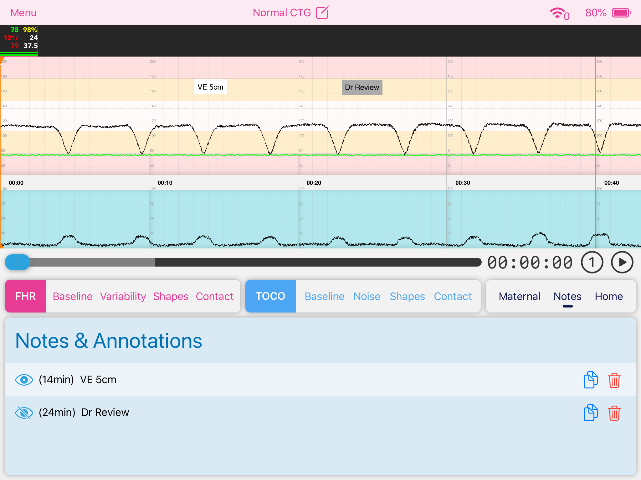Select the TOCO category button
The height and width of the screenshot is (480, 641).
click(270, 296)
